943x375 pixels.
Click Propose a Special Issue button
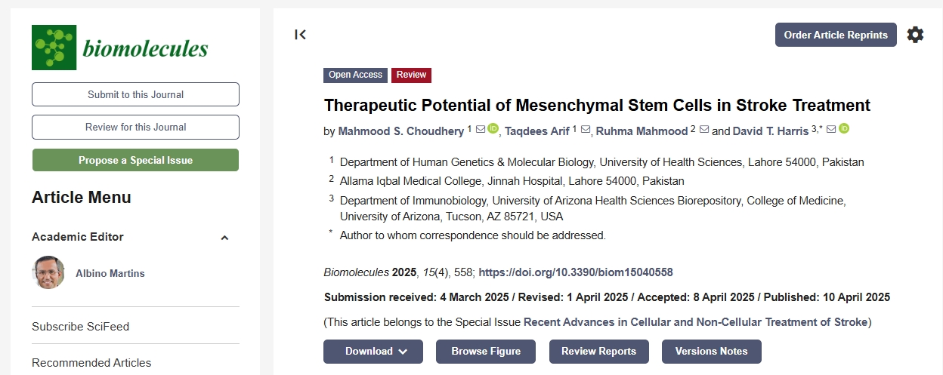pos(135,160)
